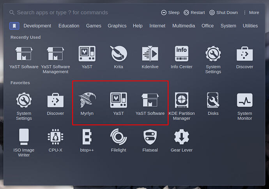This screenshot has width=269, height=189.
Task: Expand the More power options menu
Action: pyautogui.click(x=251, y=12)
